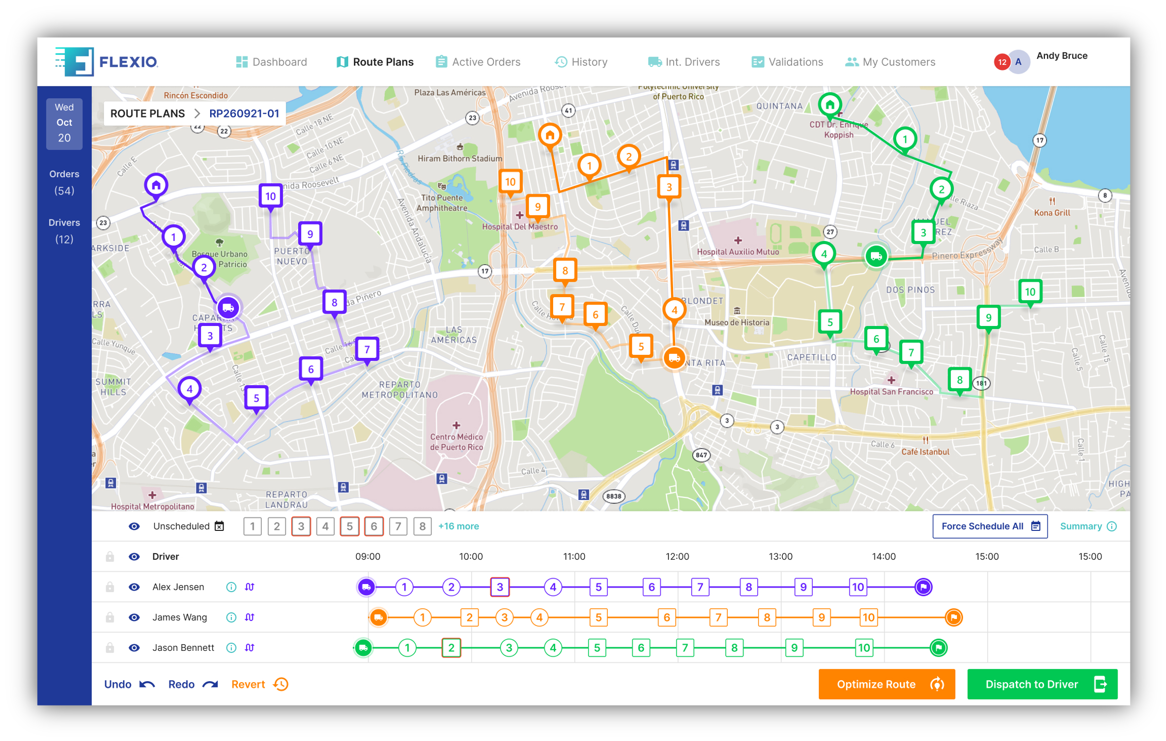Click the breadcrumb chevron after Route Plans
1166x741 pixels.
pos(197,114)
